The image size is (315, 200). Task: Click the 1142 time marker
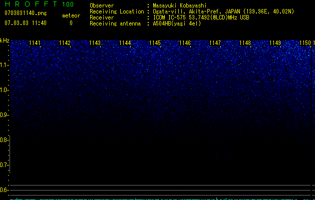[65, 43]
